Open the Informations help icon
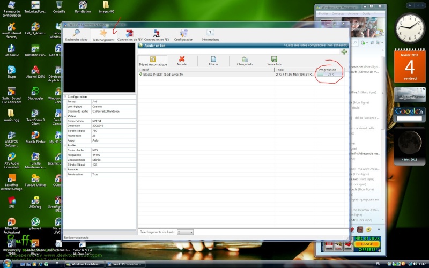 coord(210,35)
